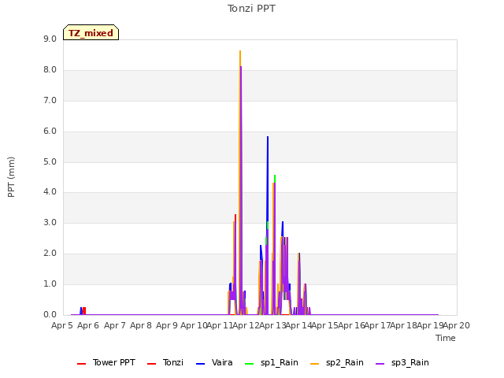The width and height of the screenshot is (504, 378).
Task: Click the 8.0 y-axis tick label
Action: (50, 70)
